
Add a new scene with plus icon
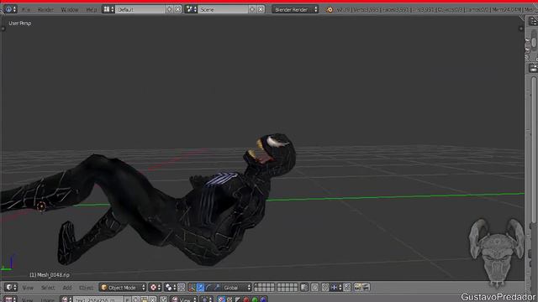click(x=252, y=9)
